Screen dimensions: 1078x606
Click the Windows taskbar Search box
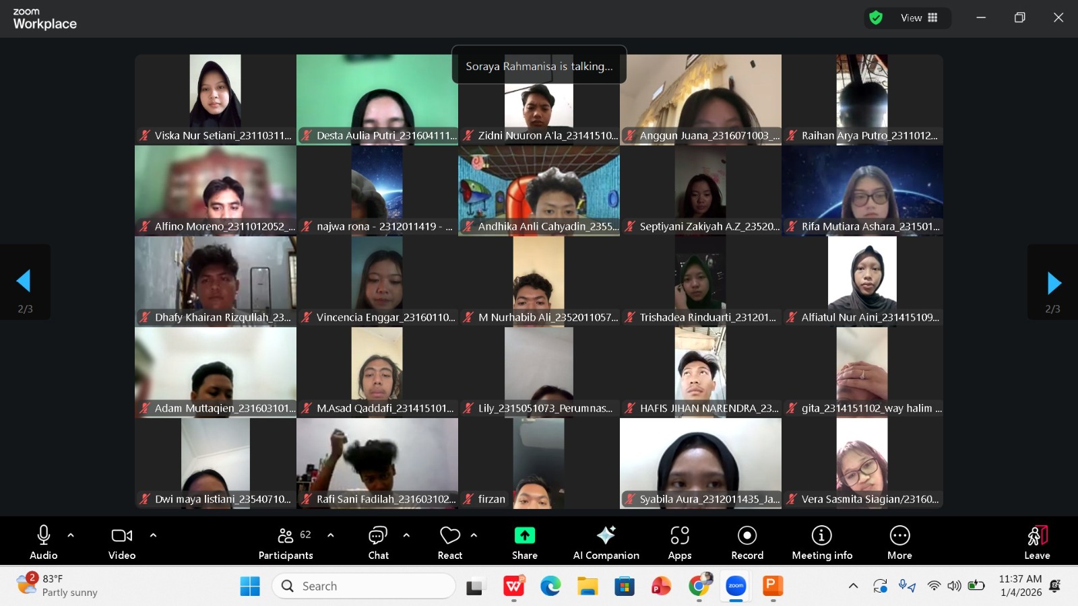[364, 586]
